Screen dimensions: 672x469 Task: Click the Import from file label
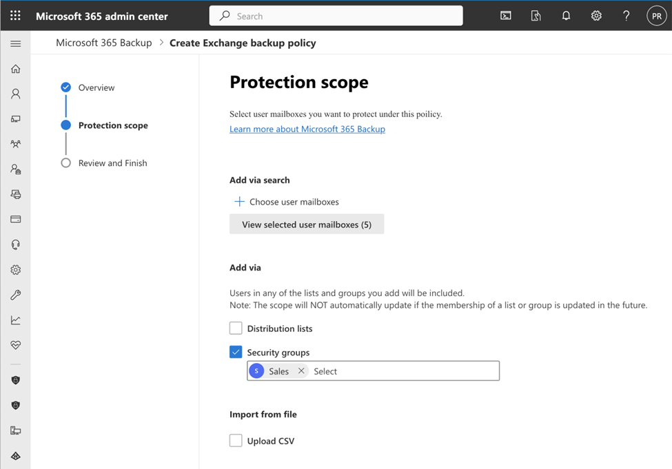[x=263, y=414]
